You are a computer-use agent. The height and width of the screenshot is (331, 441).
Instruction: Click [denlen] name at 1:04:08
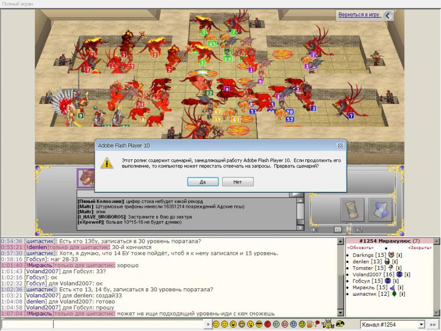pos(35,302)
